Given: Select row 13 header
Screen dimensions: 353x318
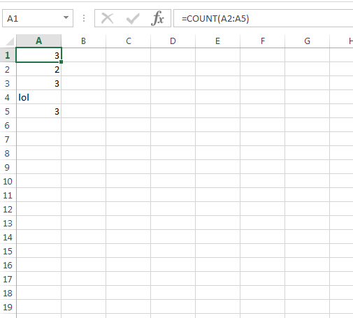Looking at the screenshot, I should (x=8, y=223).
